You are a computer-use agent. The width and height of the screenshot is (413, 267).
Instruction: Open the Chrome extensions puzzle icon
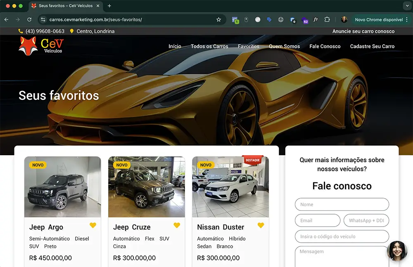coord(327,19)
